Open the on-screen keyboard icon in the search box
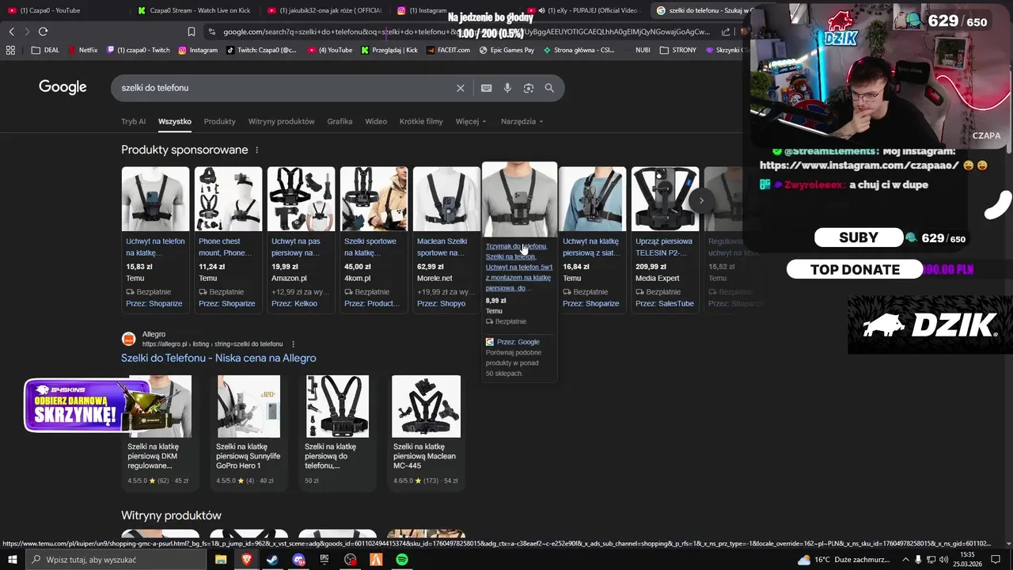The width and height of the screenshot is (1013, 570). [x=487, y=88]
